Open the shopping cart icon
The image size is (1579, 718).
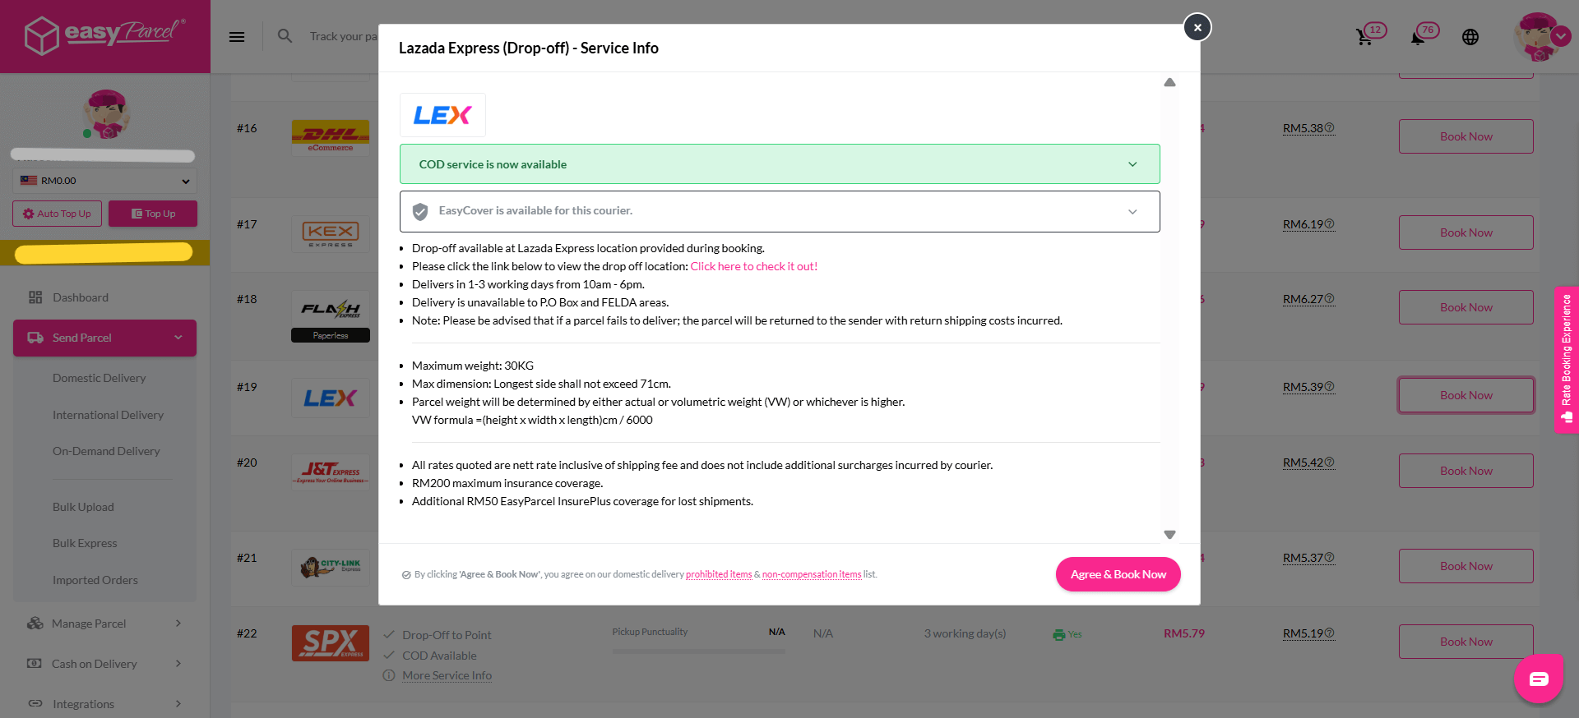tap(1364, 37)
